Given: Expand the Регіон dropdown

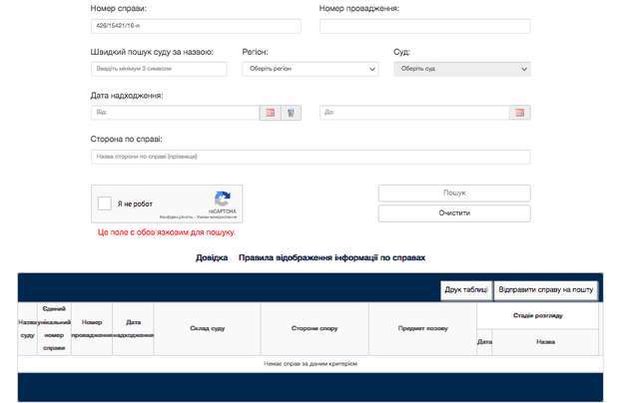Looking at the screenshot, I should tap(311, 69).
